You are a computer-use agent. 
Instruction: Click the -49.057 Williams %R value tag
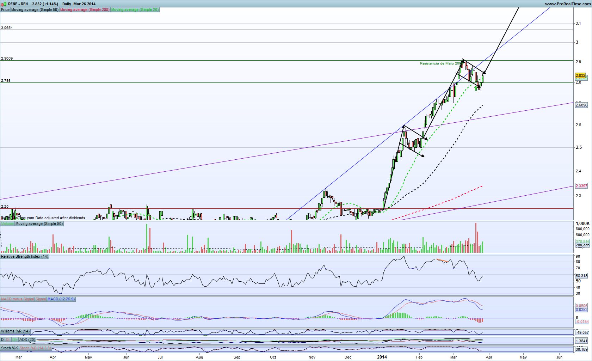point(582,332)
